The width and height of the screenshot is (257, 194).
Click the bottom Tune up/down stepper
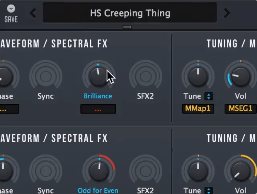pyautogui.click(x=209, y=190)
